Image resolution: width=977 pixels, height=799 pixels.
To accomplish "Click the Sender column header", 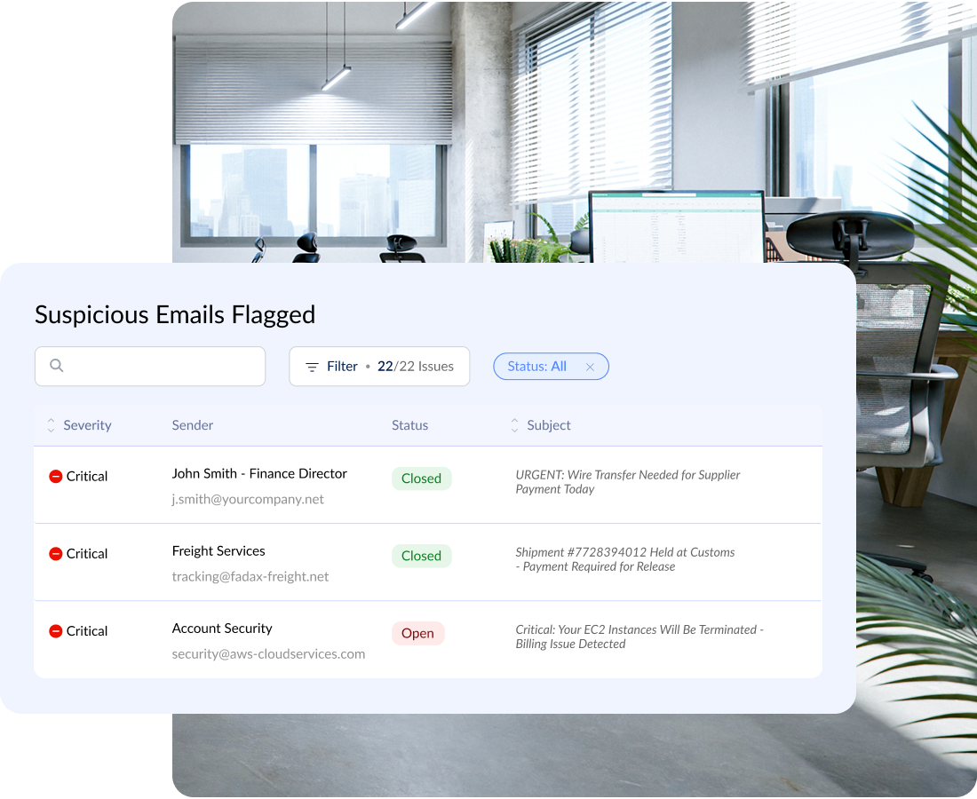I will click(x=193, y=425).
